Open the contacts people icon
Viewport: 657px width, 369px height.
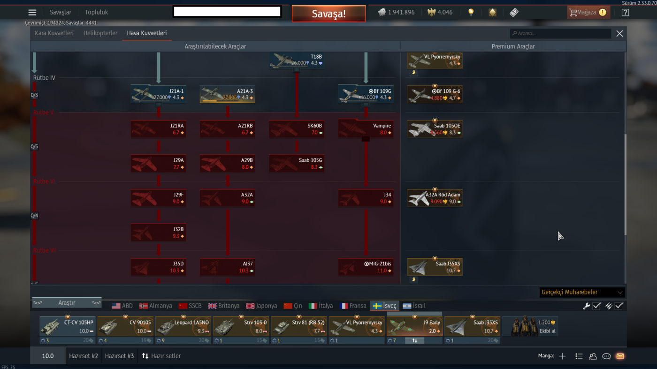click(x=593, y=356)
